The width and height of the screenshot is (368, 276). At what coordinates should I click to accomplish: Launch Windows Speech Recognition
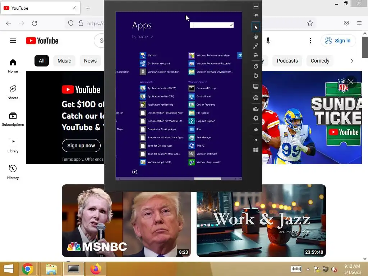[160, 72]
